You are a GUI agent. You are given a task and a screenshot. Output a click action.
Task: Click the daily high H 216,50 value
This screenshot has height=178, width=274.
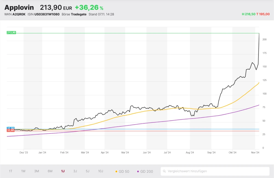248,14
